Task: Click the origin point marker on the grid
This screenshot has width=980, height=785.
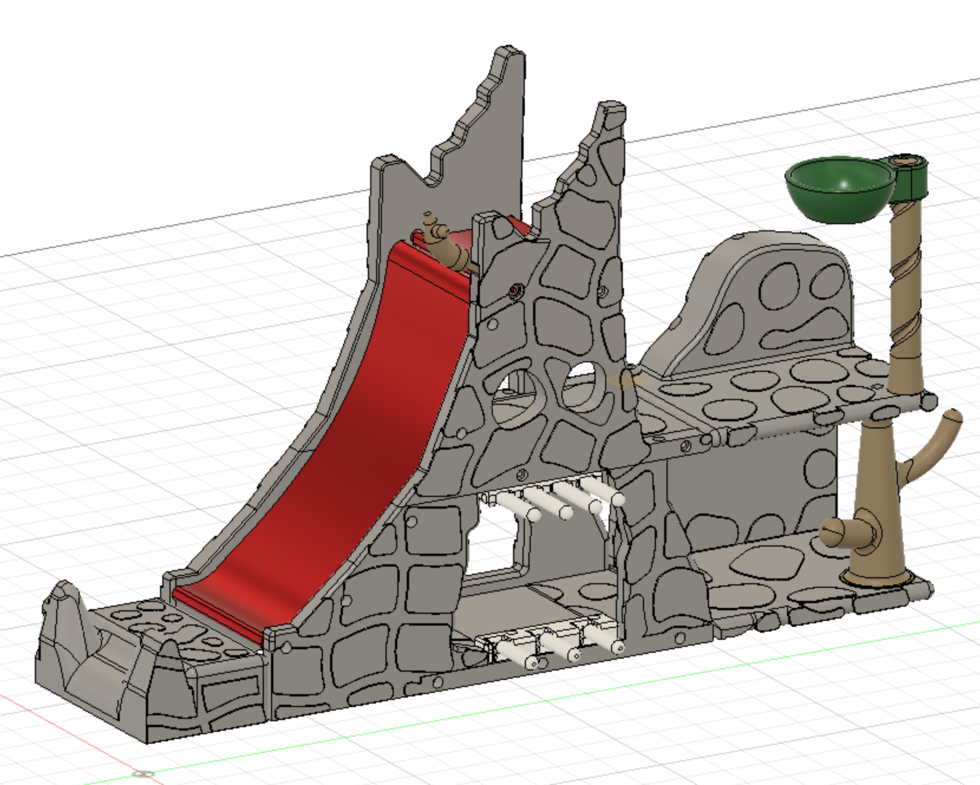Action: pos(142,773)
